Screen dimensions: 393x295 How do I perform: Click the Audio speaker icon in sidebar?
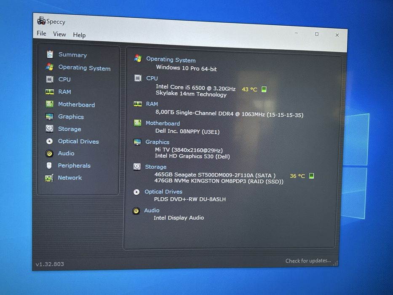tap(49, 153)
